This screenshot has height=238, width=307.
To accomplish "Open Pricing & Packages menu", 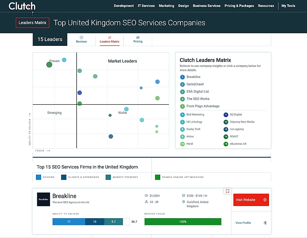I will pyautogui.click(x=239, y=6).
